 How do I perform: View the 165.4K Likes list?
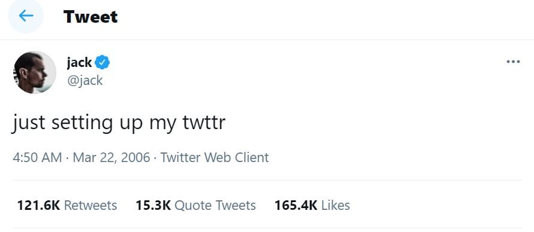coord(312,205)
